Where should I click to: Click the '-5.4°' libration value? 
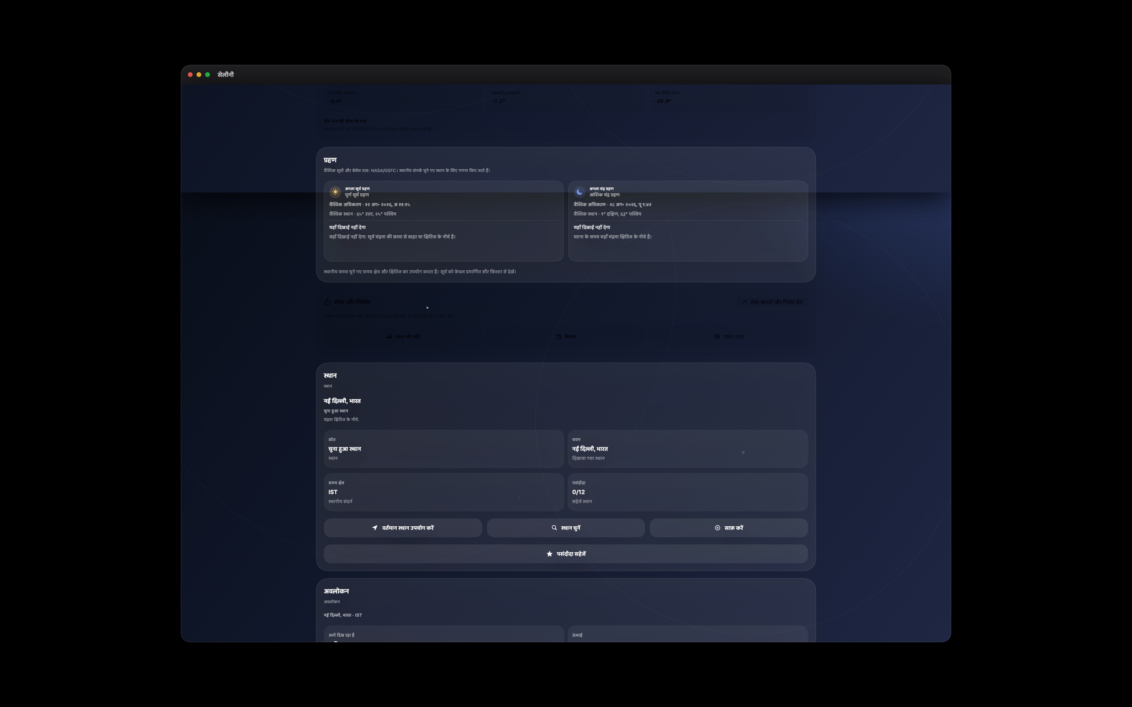tap(335, 101)
